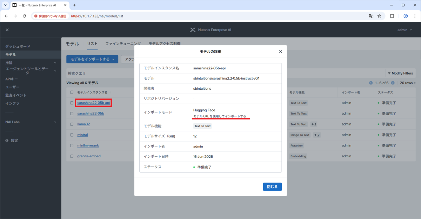Click the ステータス column header

[385, 92]
